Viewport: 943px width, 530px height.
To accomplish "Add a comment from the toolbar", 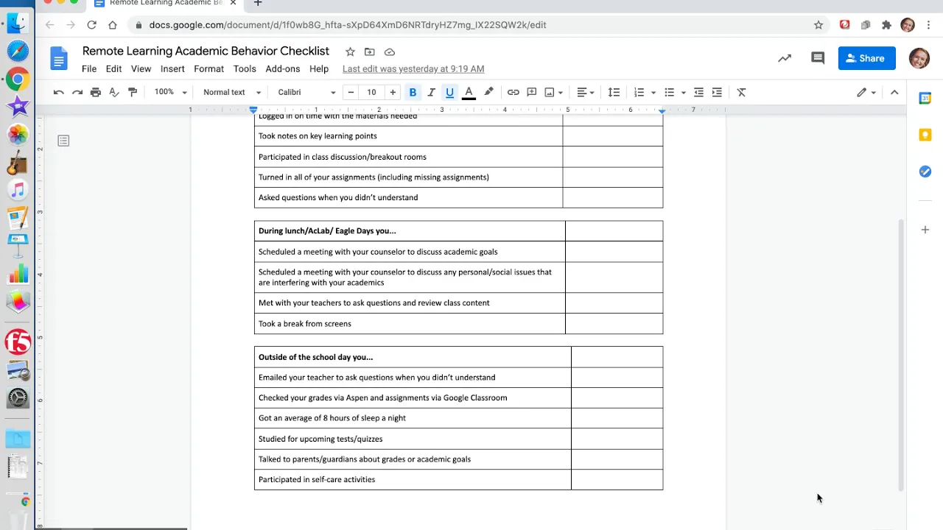I will [532, 92].
